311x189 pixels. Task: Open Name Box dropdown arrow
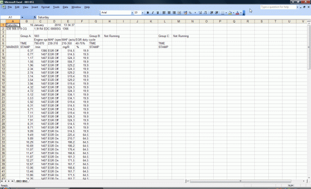[x=22, y=17]
